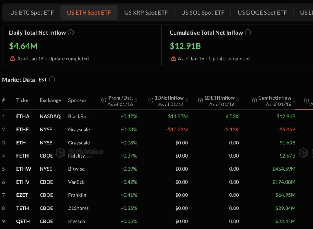Open the ETHA ticker row link
The image size is (313, 229).
(23, 116)
